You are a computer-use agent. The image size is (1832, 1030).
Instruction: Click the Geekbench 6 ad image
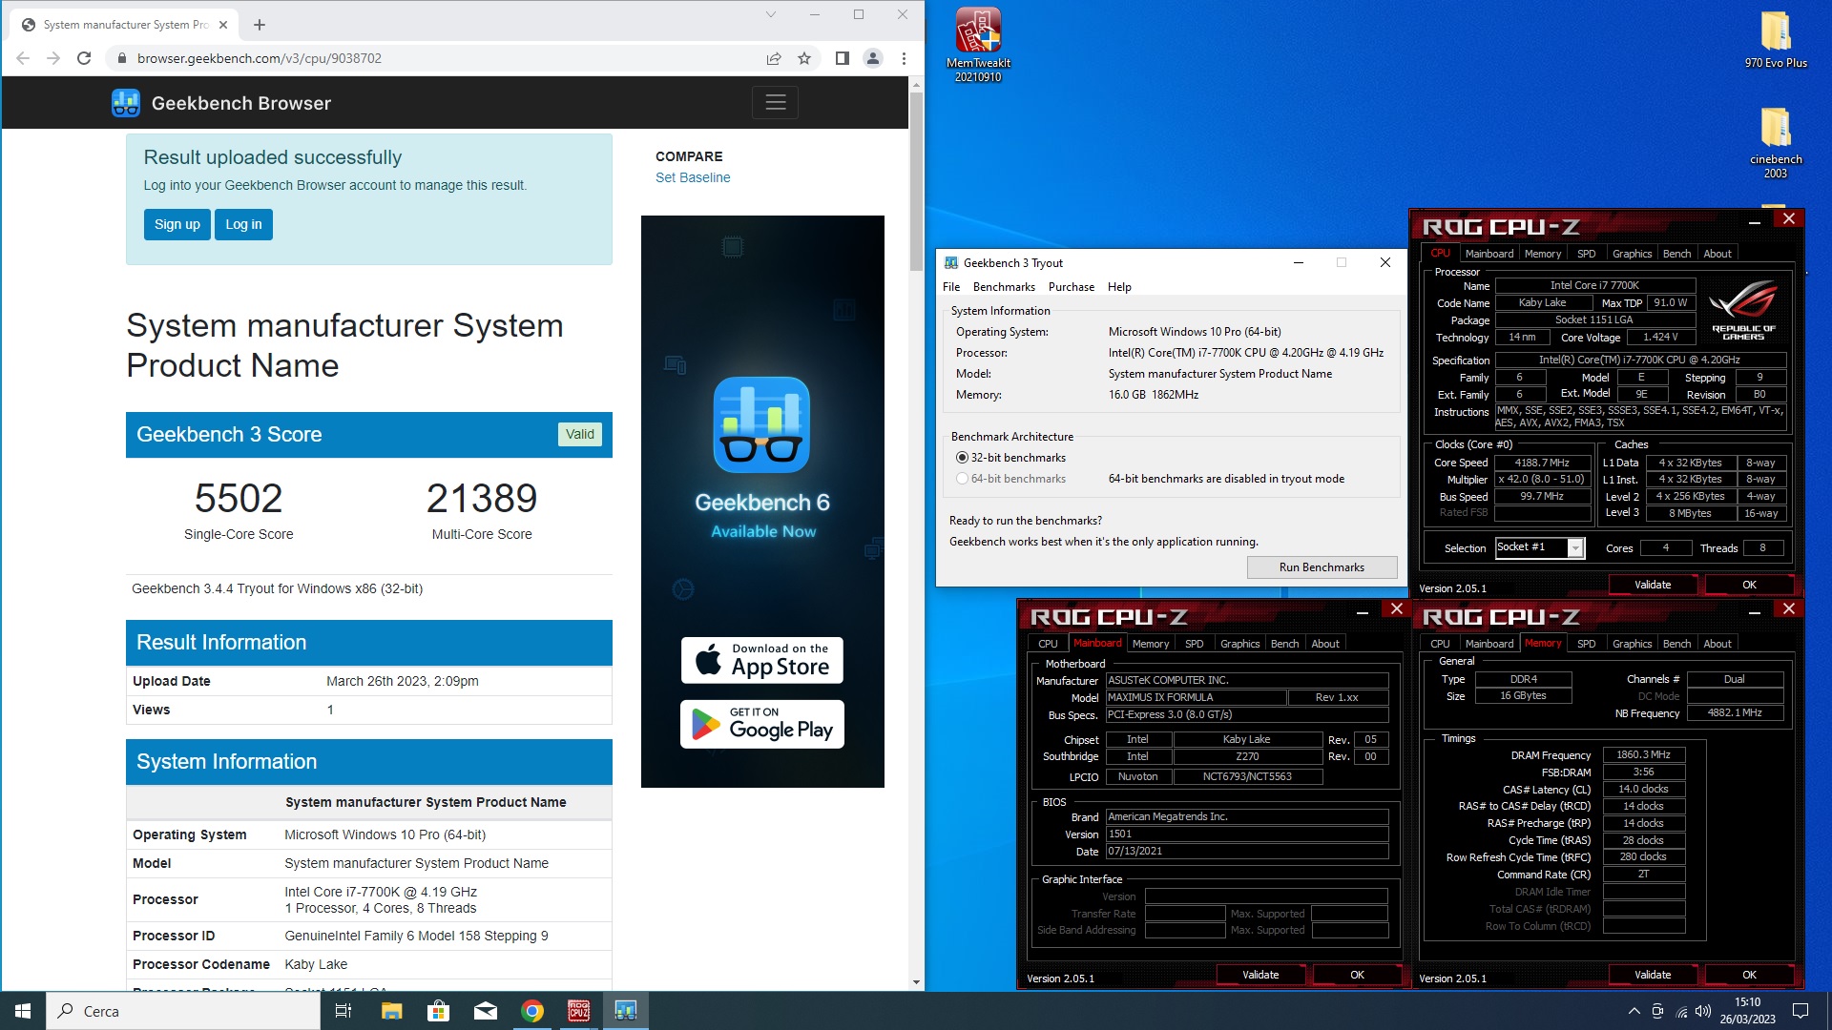(762, 502)
